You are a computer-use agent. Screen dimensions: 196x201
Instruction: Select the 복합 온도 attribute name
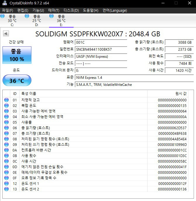pyautogui.click(x=29, y=105)
